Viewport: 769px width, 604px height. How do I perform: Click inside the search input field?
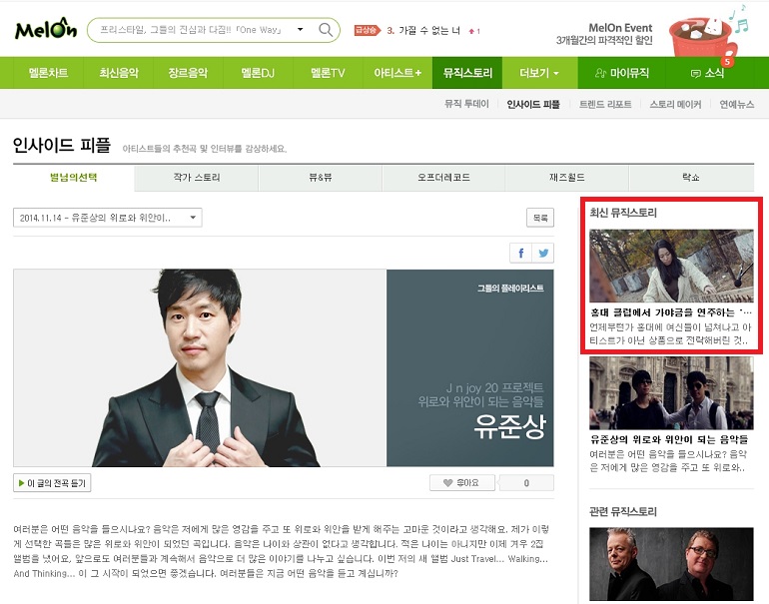[x=192, y=30]
